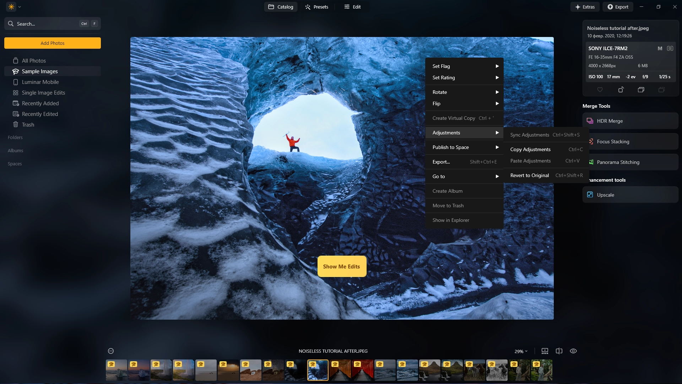The width and height of the screenshot is (682, 384).
Task: Click the Show Me Edits button
Action: point(341,266)
